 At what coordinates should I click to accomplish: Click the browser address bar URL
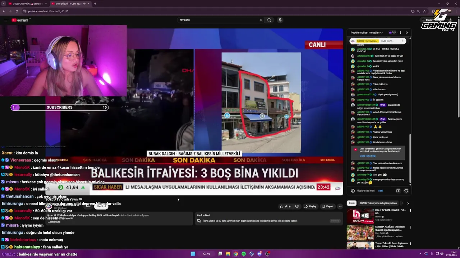pyautogui.click(x=48, y=11)
